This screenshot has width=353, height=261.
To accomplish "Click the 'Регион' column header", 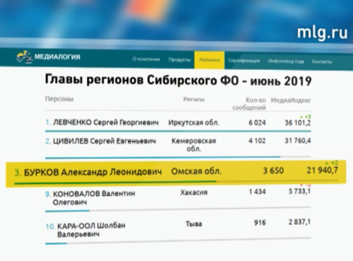I will click(193, 99).
